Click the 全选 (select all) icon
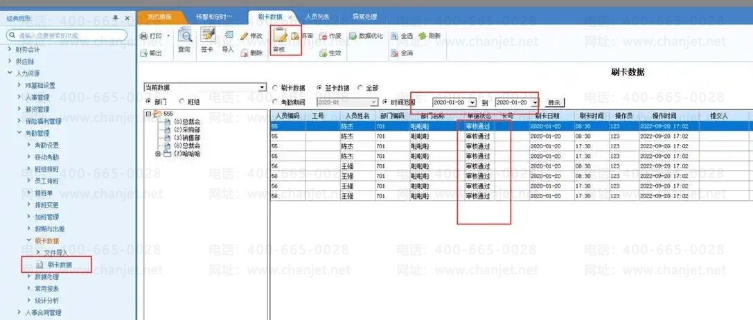This screenshot has height=320, width=753. (x=402, y=35)
